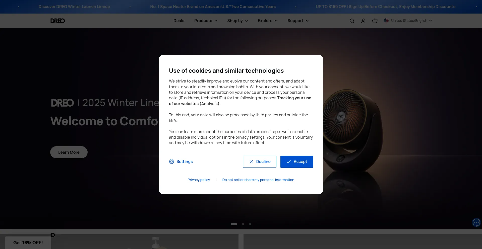482x249 pixels.
Task: Expand the Products dropdown menu
Action: [206, 21]
